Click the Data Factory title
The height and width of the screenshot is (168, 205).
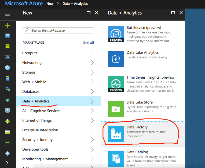pos(137,127)
